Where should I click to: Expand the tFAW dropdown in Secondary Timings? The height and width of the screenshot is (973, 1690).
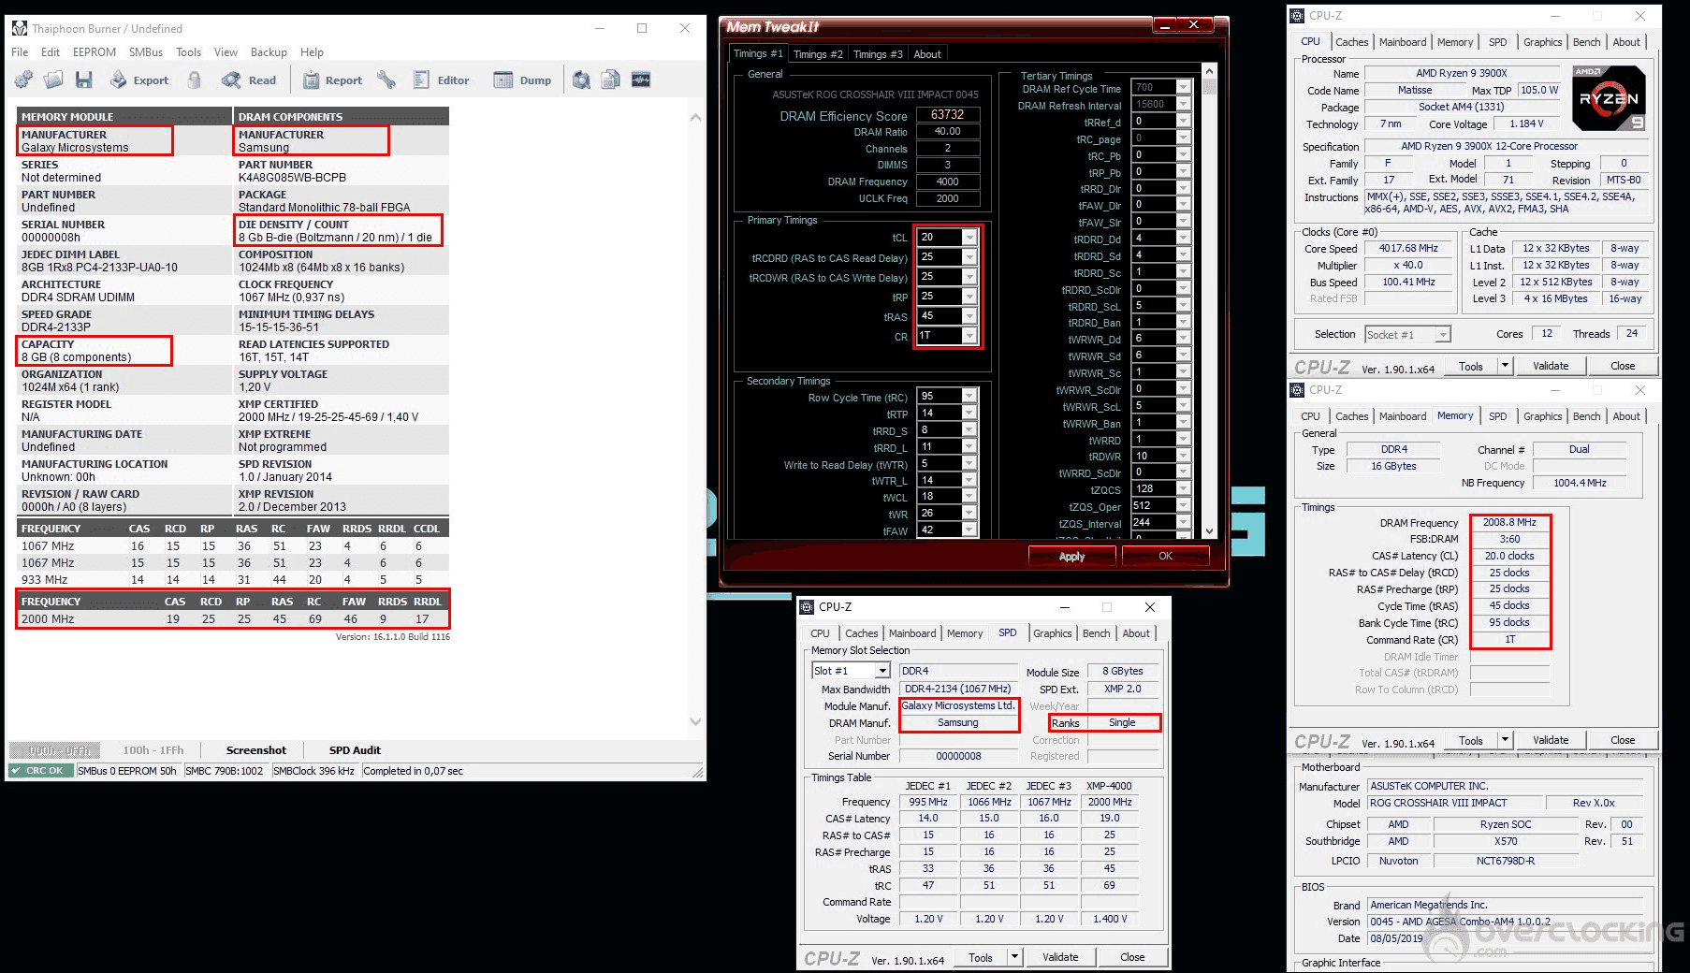969,530
